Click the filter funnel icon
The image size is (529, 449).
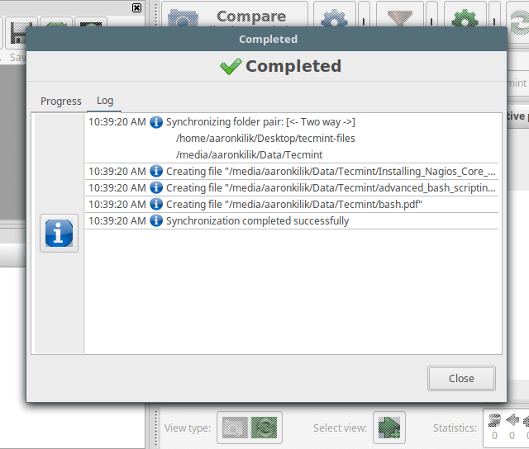coord(399,16)
